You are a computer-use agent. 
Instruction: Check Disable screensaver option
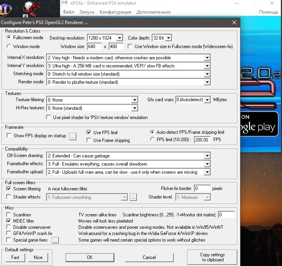coord(9,227)
